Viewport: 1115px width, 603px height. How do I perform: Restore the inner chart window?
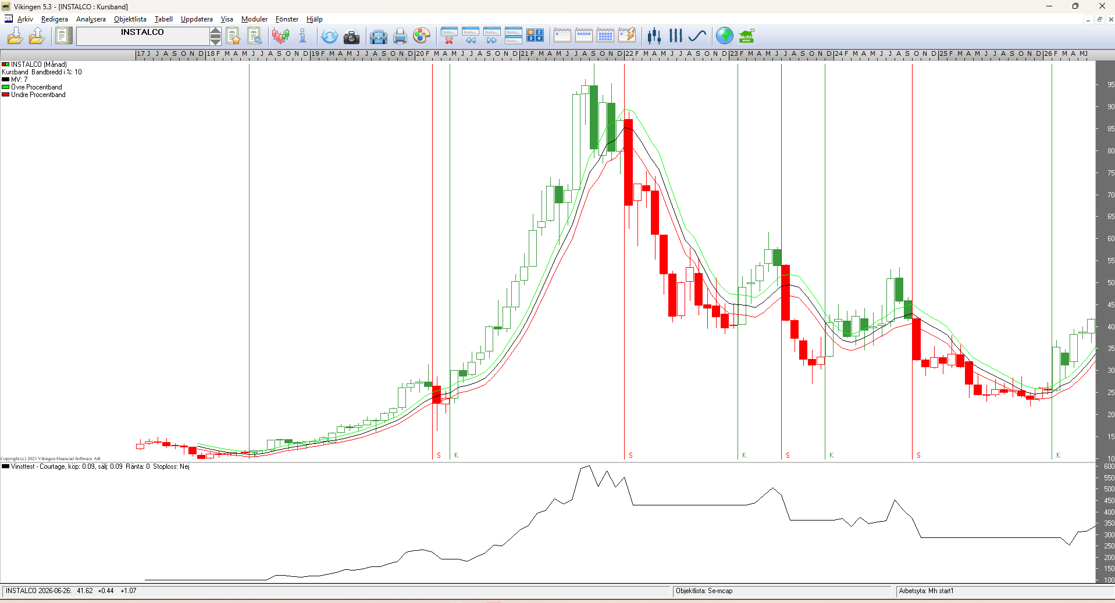tap(1099, 19)
